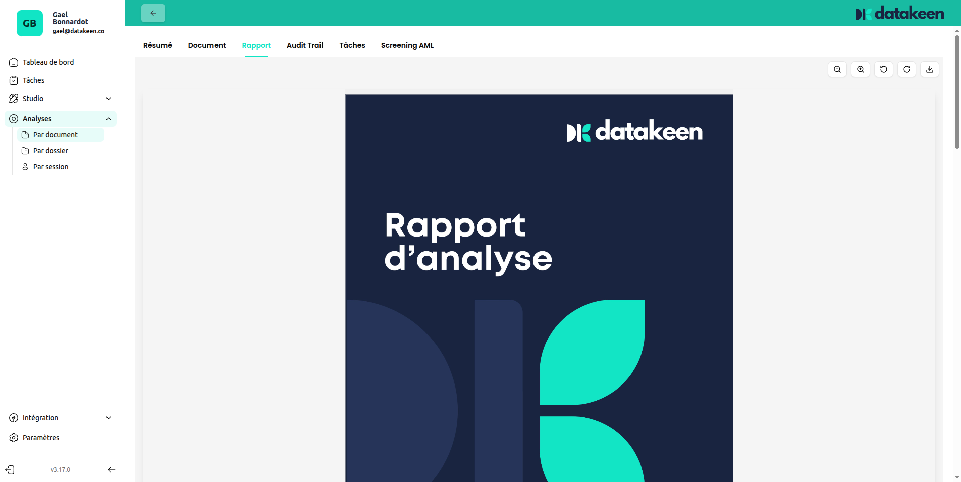Open the Screening AML tab
This screenshot has height=482, width=961.
click(407, 45)
